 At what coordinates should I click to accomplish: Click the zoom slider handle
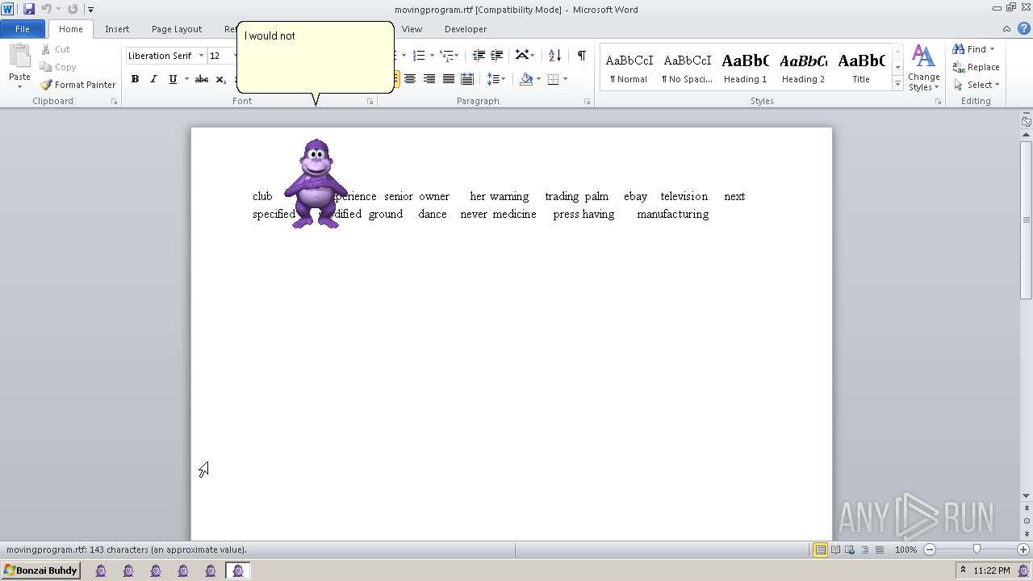(977, 550)
